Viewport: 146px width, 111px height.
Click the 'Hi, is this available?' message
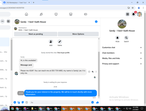coord(28,60)
